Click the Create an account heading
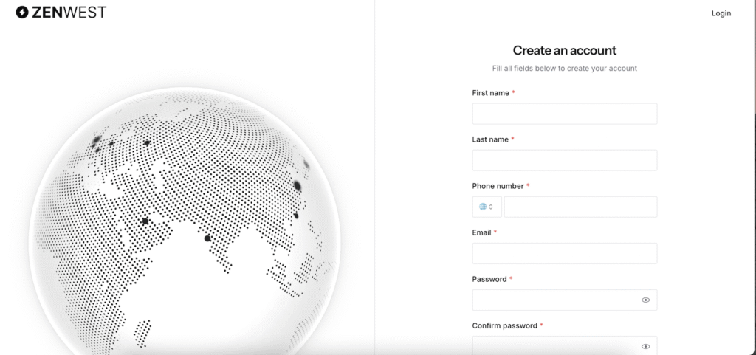This screenshot has width=756, height=355. (565, 51)
